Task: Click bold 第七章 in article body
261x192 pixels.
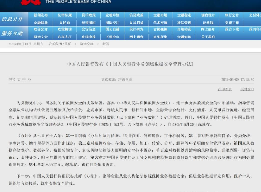Action: tap(35, 165)
